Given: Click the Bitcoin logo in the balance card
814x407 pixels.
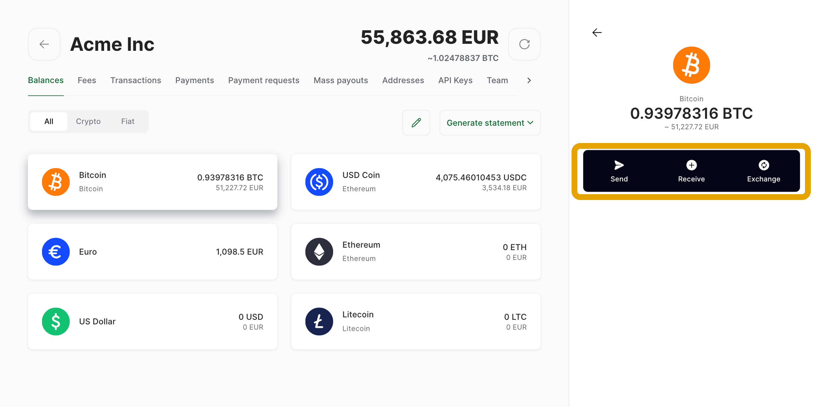Looking at the screenshot, I should coord(56,182).
